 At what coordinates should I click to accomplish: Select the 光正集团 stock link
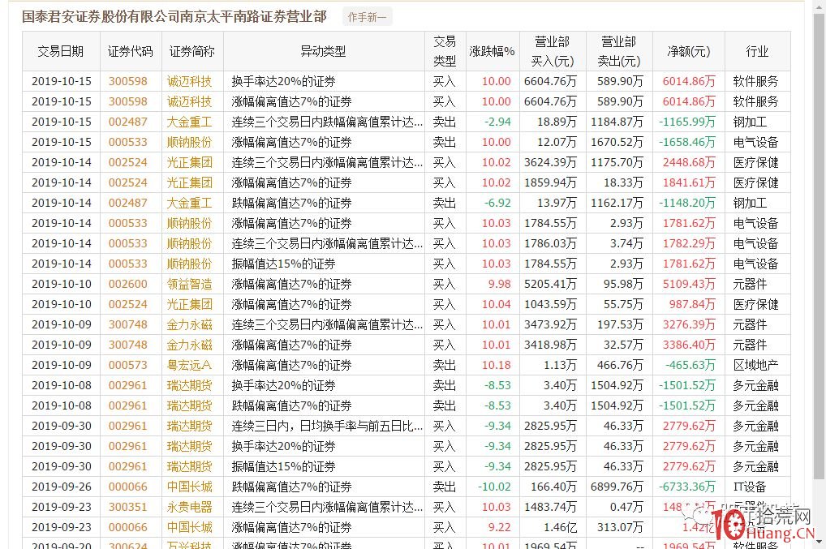[x=189, y=162]
